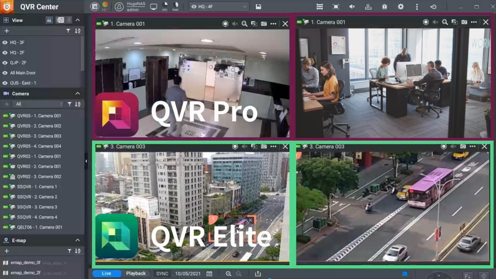The image size is (496, 279).
Task: Collapse the left sidebar with arrow handle
Action: [86, 161]
